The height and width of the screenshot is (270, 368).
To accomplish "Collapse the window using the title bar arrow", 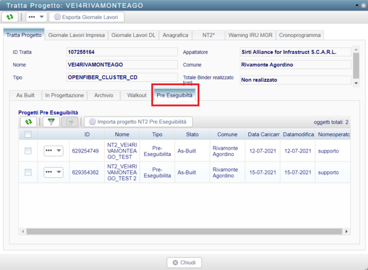I will 357,5.
